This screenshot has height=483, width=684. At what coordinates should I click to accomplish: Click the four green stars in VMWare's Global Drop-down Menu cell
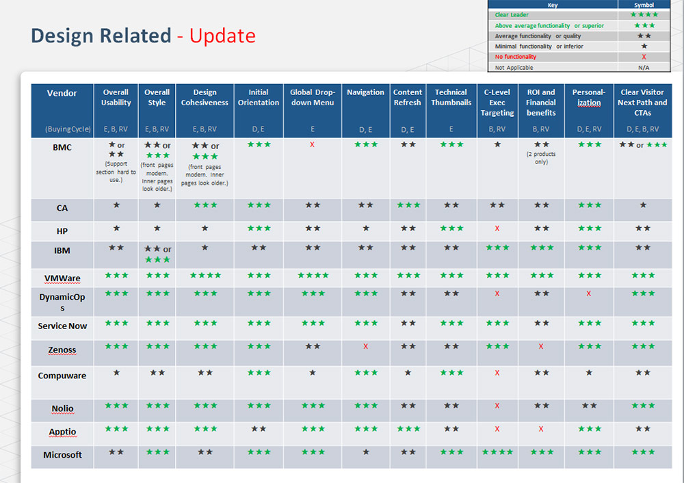tap(312, 276)
